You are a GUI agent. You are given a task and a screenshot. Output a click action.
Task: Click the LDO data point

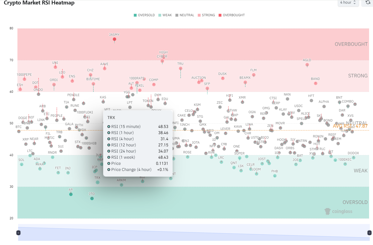point(62,77)
